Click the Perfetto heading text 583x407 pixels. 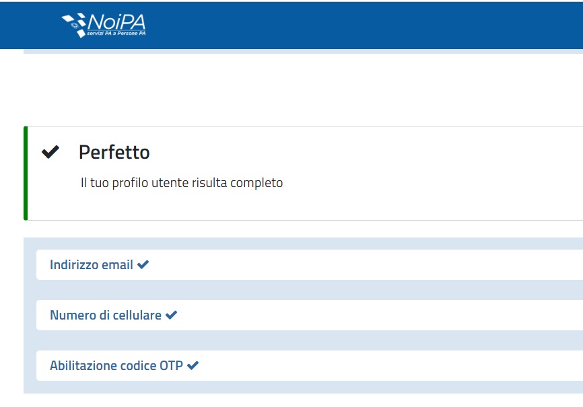[x=114, y=153]
